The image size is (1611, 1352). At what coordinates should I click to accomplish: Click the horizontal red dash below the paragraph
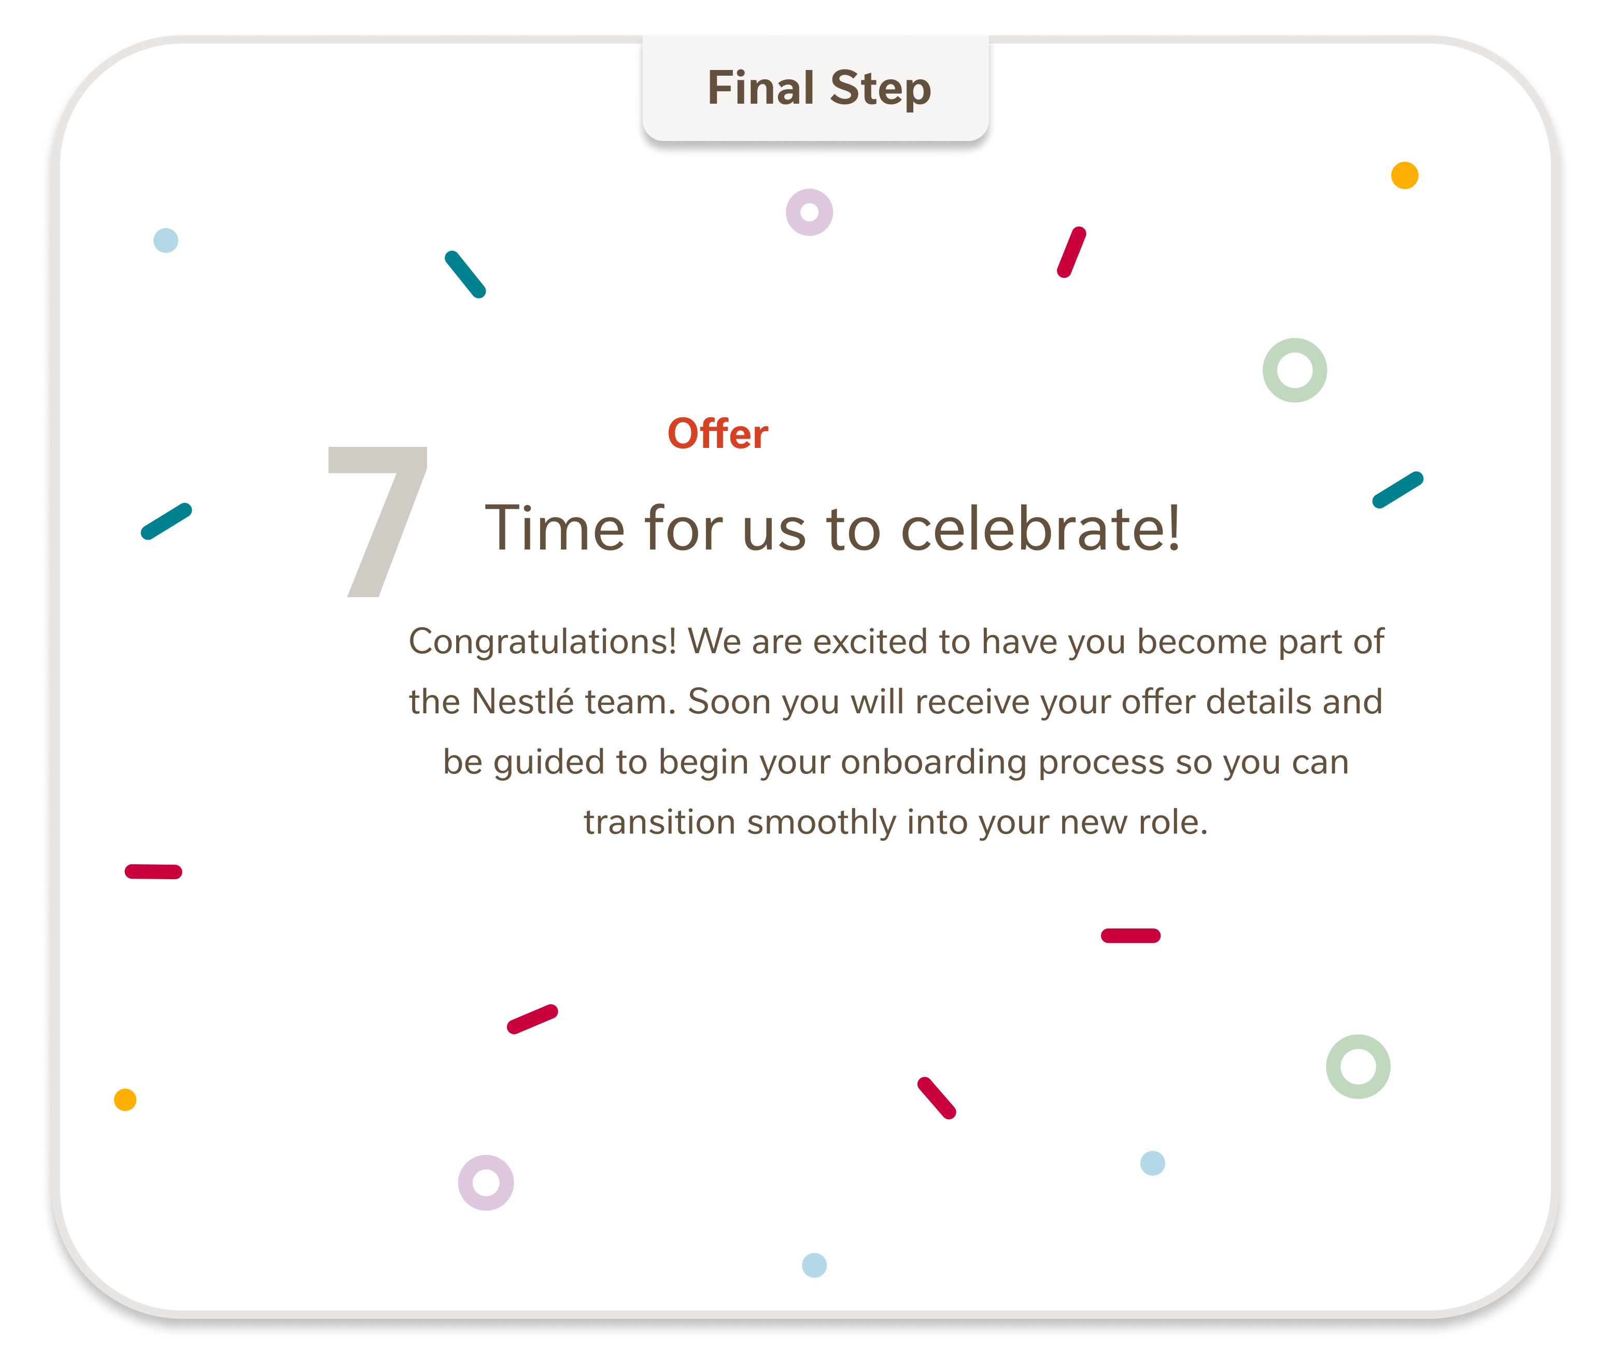tap(1131, 935)
